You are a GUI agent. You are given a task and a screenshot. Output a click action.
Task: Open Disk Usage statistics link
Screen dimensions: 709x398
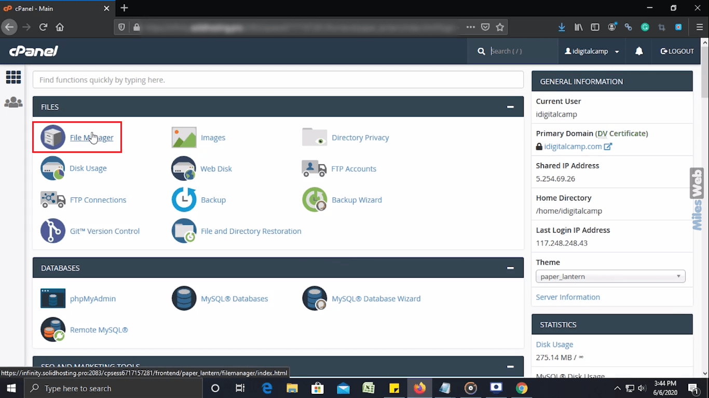[555, 345]
